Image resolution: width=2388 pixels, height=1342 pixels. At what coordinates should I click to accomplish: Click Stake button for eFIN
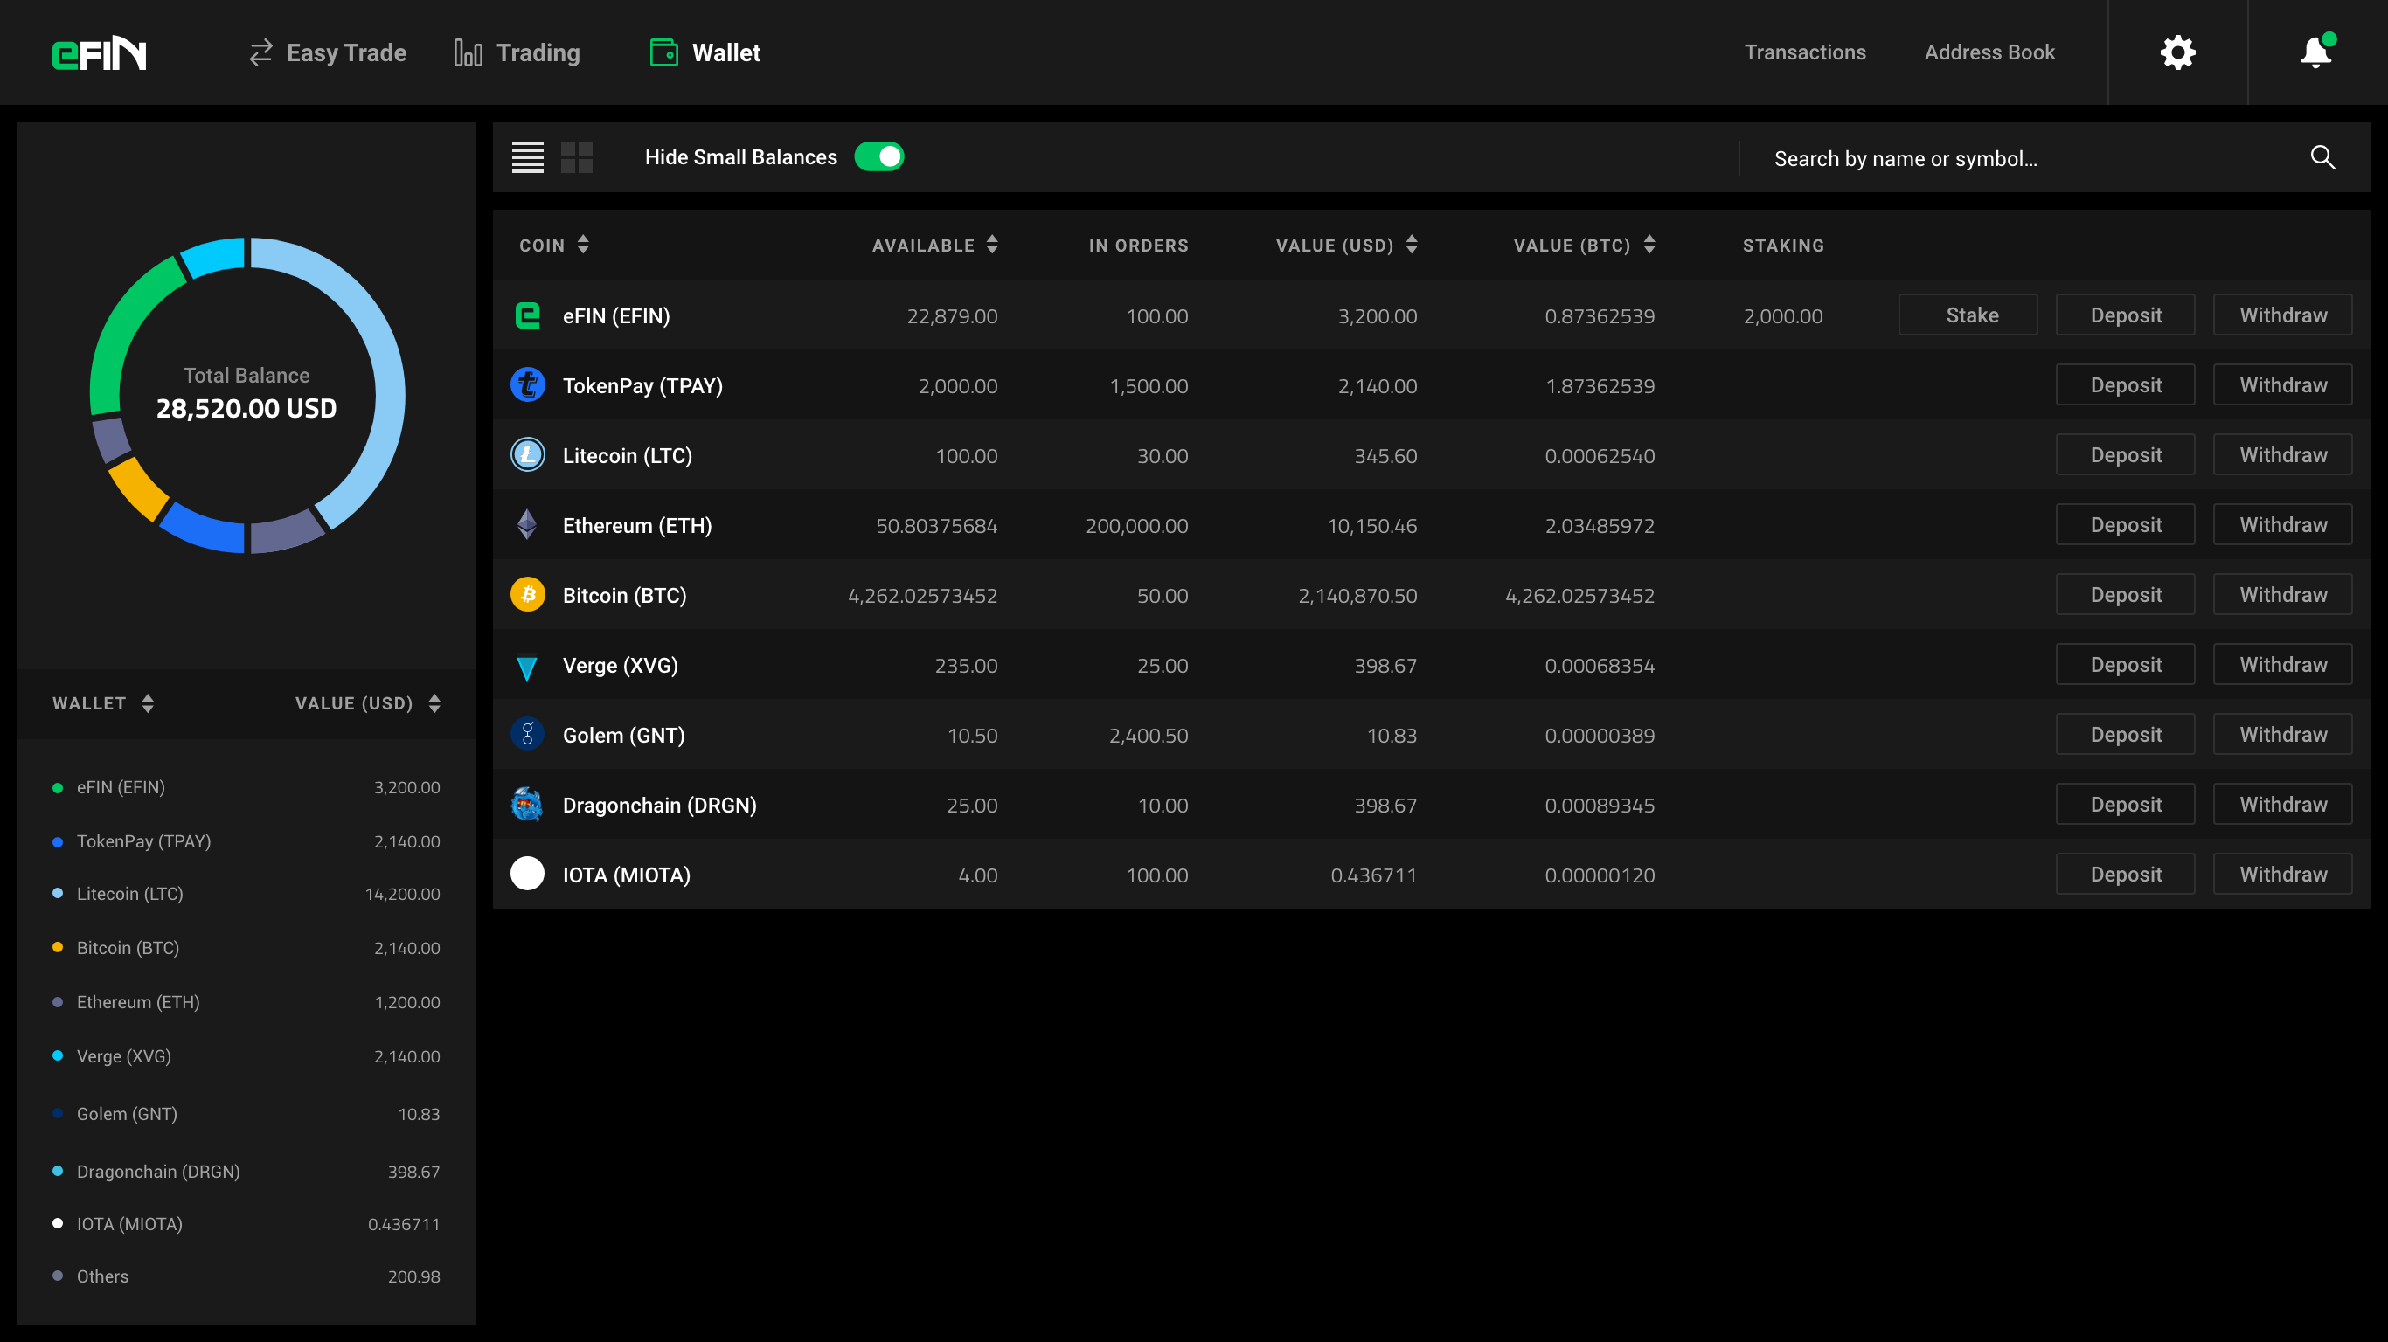pyautogui.click(x=1968, y=315)
